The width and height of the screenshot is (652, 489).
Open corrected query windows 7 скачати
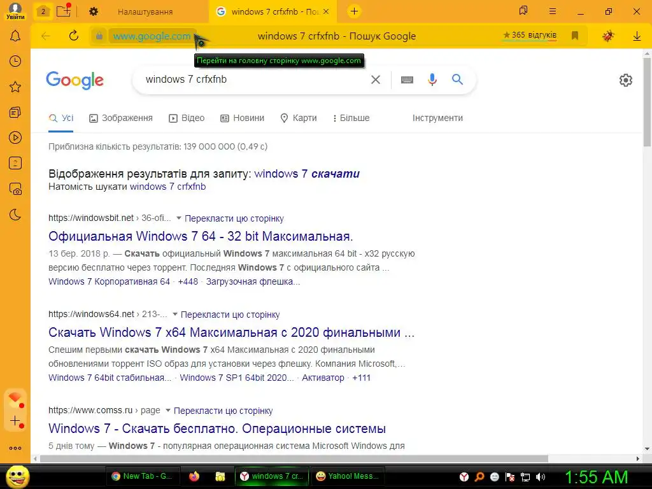[307, 173]
